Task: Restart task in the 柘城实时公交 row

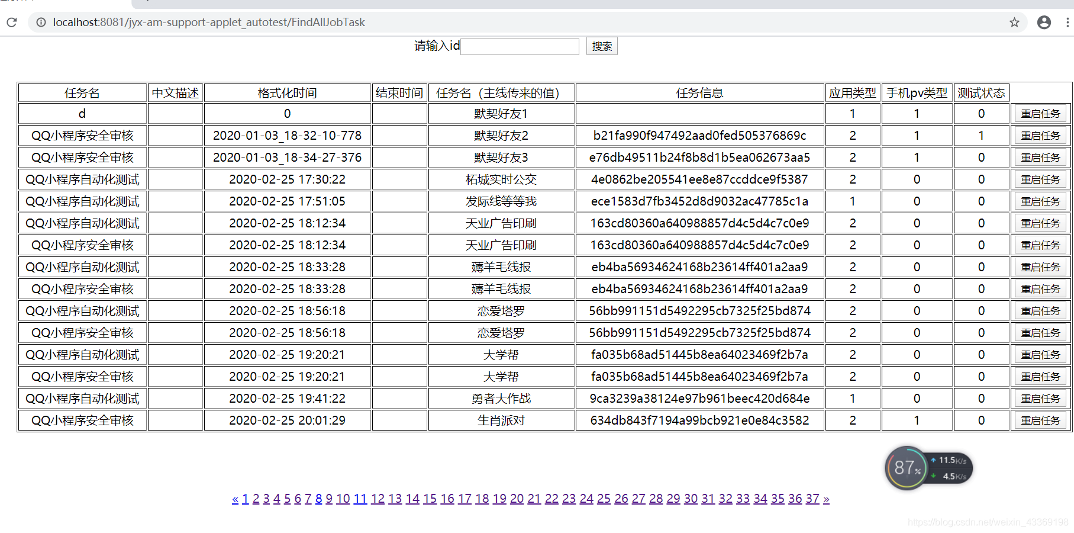Action: (x=1040, y=179)
